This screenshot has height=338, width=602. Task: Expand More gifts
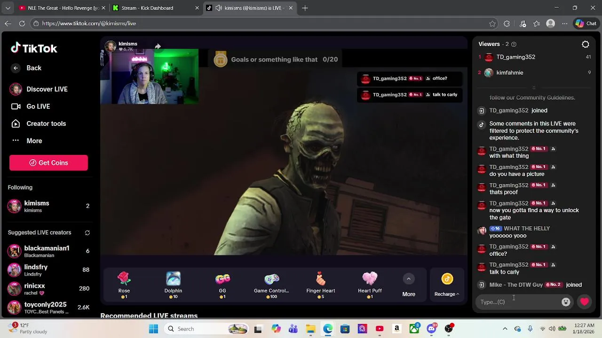pos(409,285)
